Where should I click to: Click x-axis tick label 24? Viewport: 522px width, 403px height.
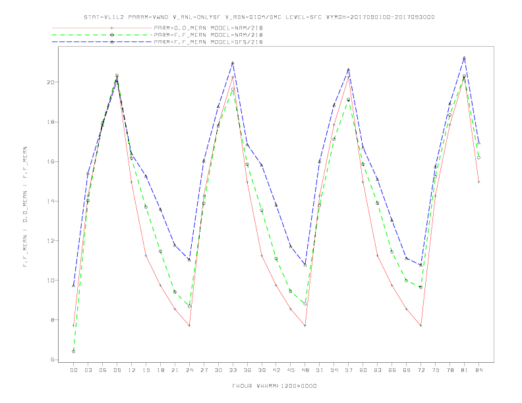[189, 370]
